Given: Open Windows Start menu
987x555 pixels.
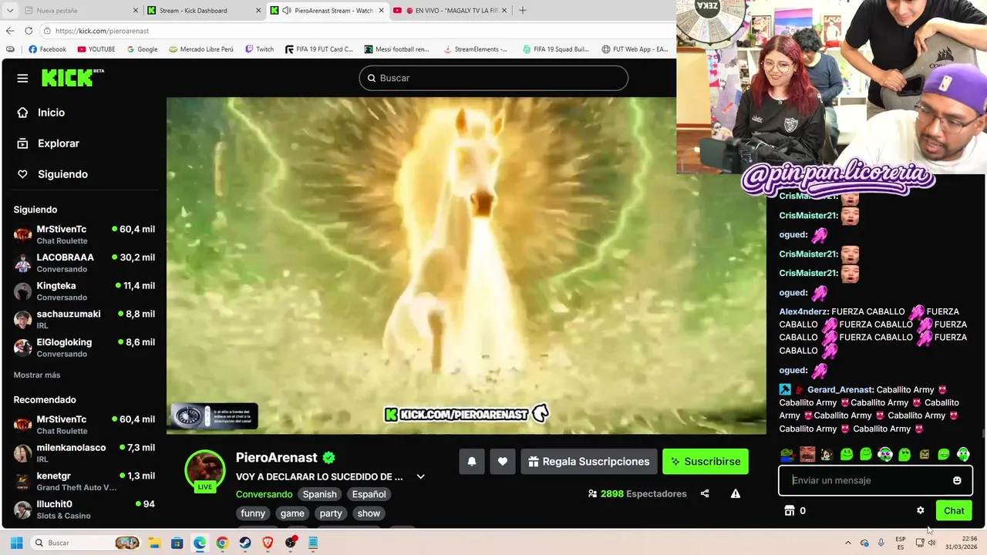Looking at the screenshot, I should click(16, 543).
